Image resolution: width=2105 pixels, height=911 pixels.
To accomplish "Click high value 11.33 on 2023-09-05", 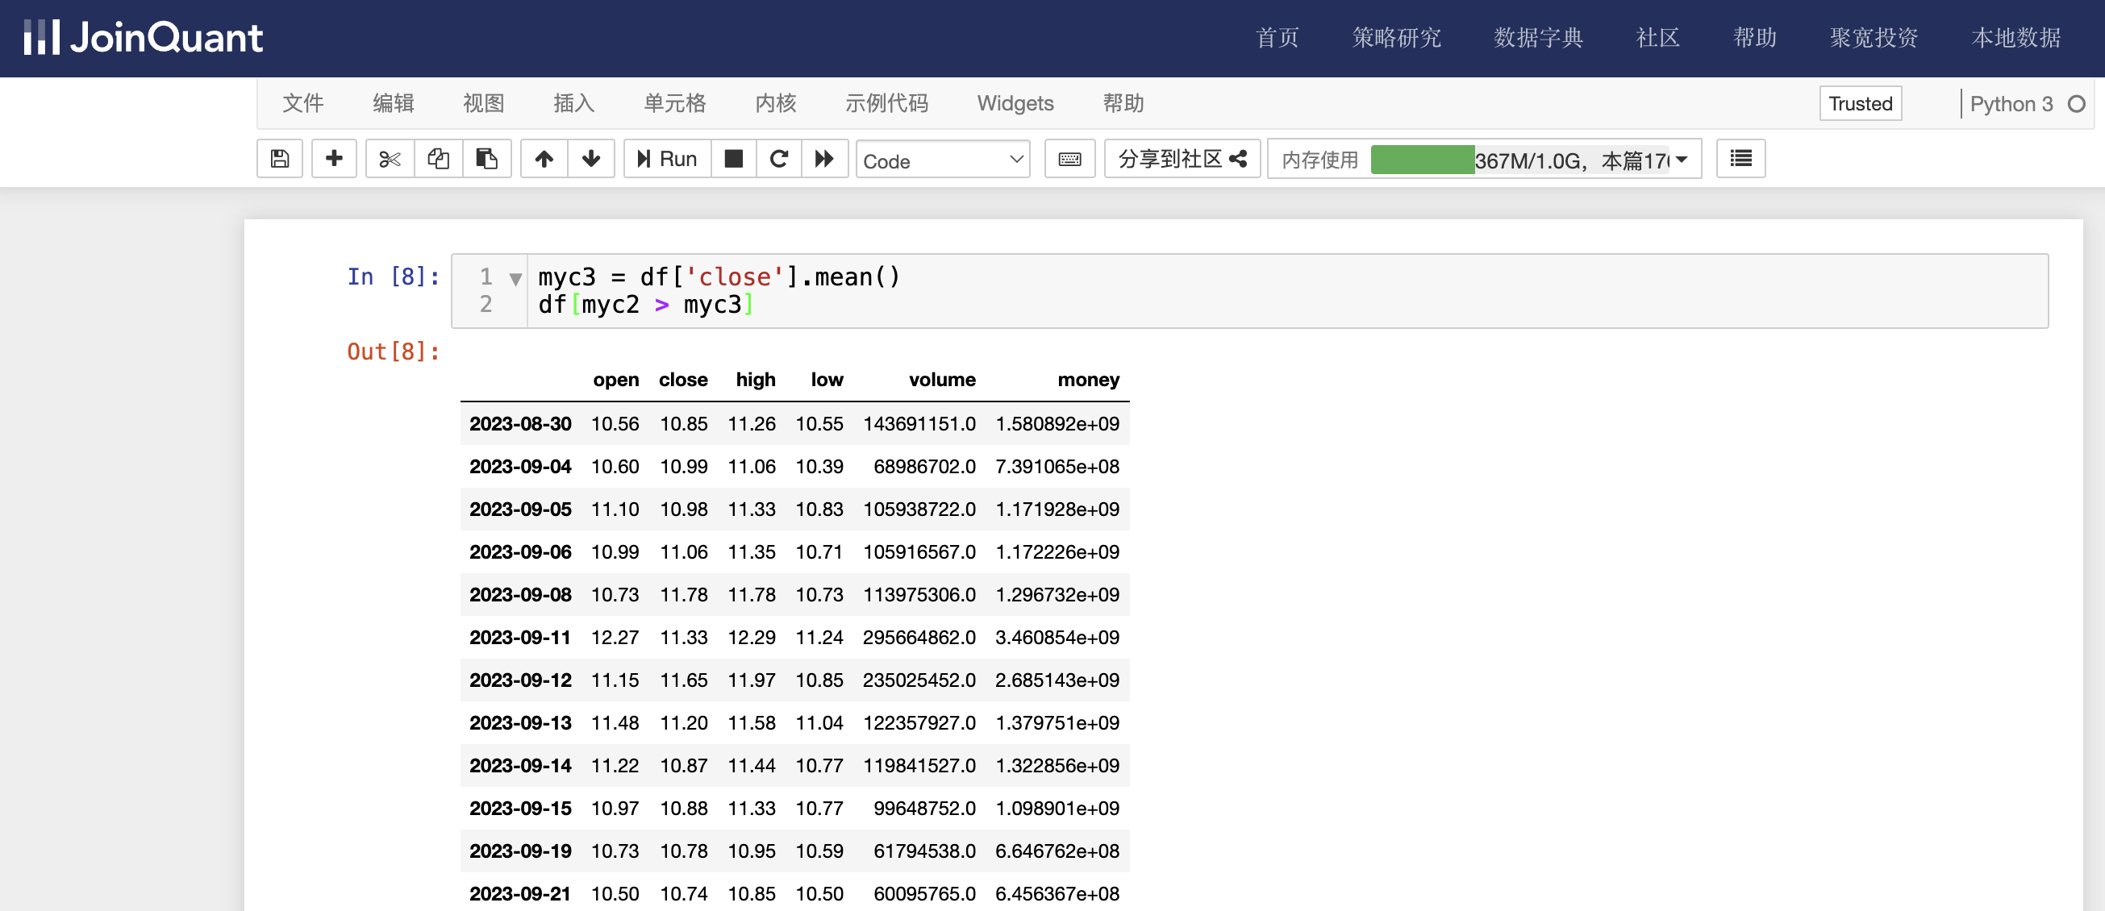I will coord(751,510).
